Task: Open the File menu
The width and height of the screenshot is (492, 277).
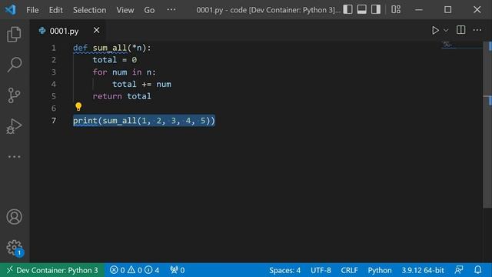Action: (32, 10)
